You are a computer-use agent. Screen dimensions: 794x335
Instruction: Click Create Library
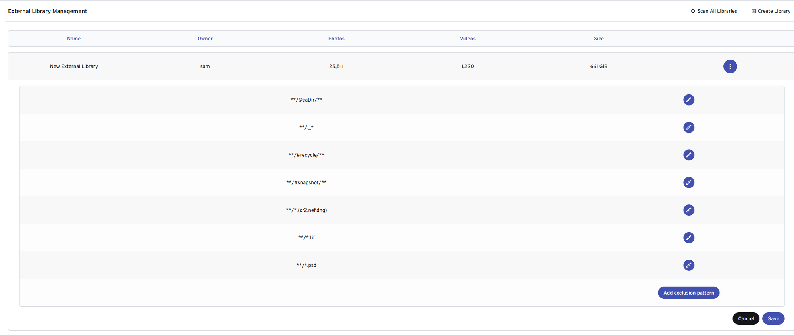pos(771,11)
